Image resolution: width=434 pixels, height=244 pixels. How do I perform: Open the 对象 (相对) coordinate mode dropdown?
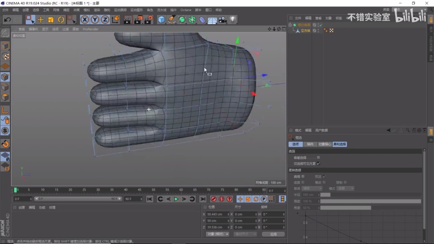(x=218, y=234)
